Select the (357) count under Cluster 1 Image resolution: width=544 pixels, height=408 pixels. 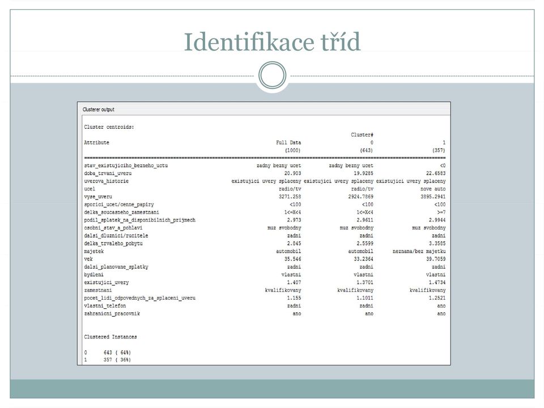click(x=439, y=150)
